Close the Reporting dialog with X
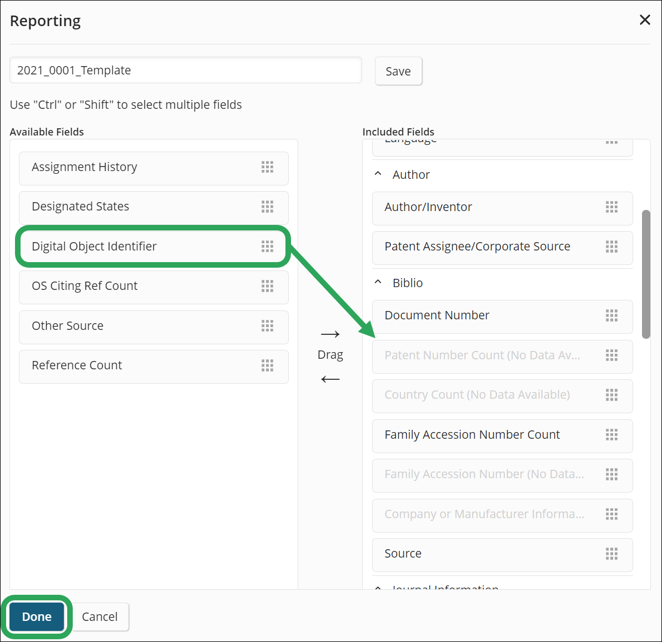This screenshot has height=642, width=662. [x=645, y=20]
